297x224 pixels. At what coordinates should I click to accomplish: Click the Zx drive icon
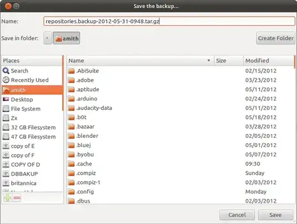(6, 118)
